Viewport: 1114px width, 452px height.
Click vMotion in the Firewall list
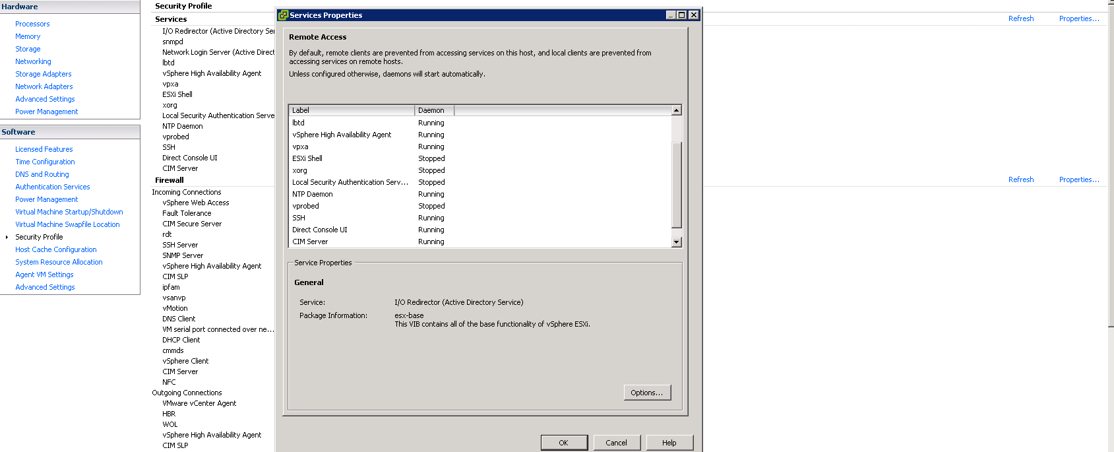pyautogui.click(x=175, y=308)
